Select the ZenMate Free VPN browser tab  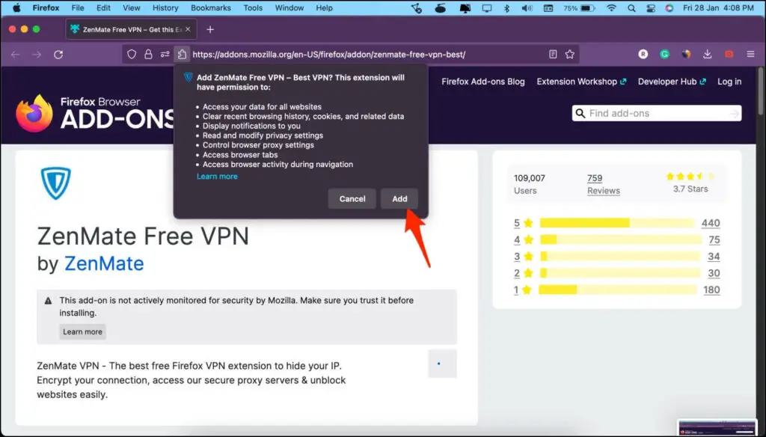132,29
